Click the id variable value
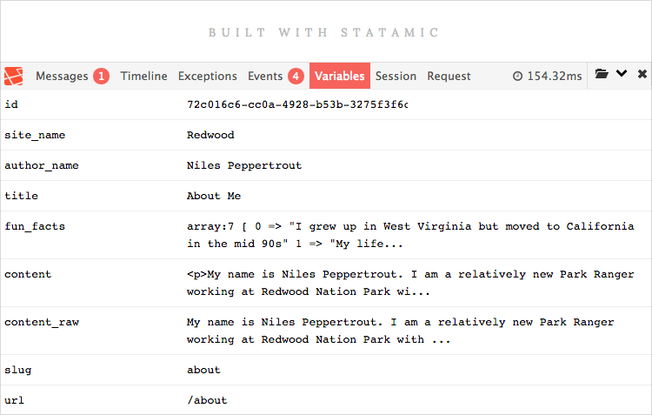The width and height of the screenshot is (652, 415). [x=297, y=104]
